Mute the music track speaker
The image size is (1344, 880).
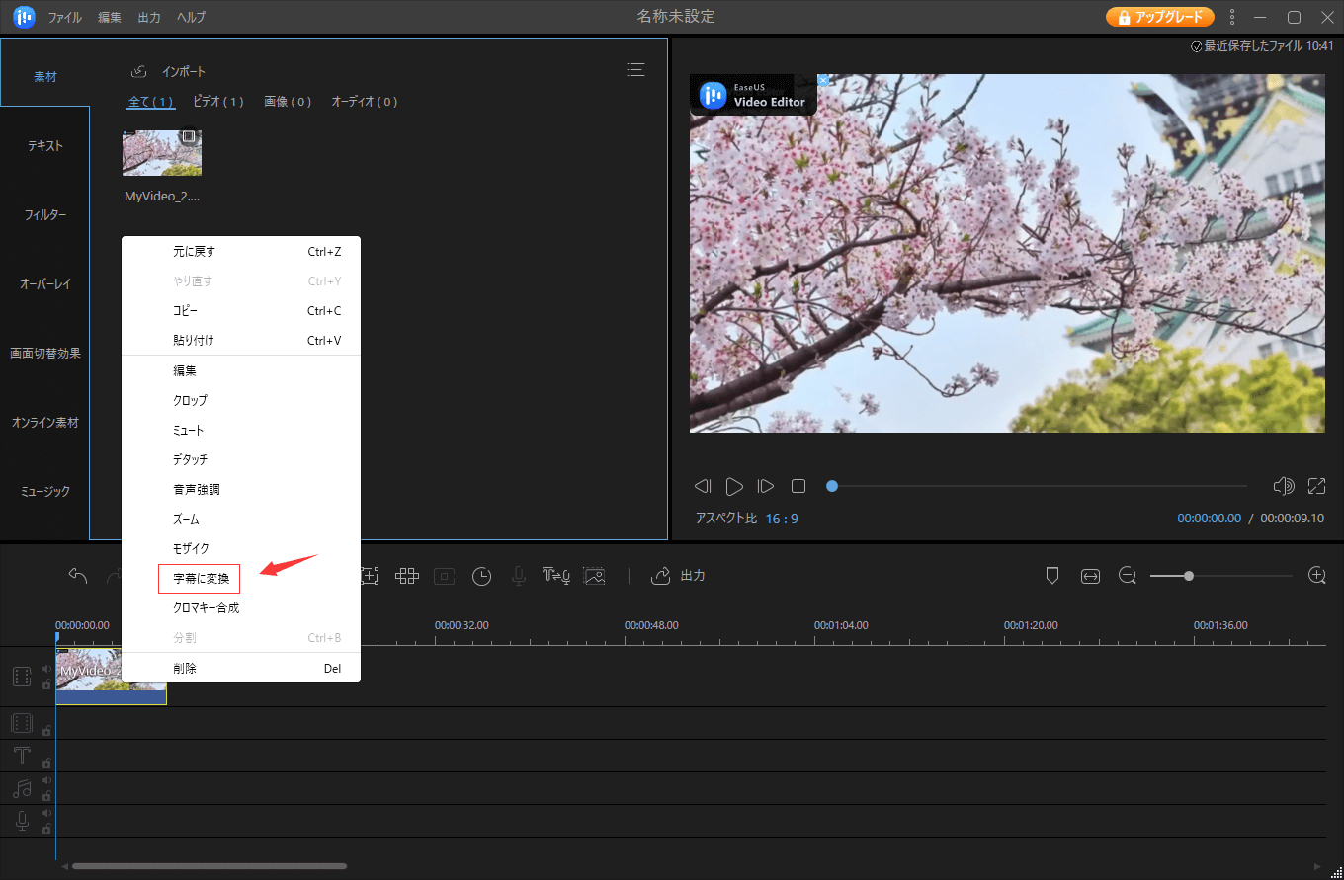[45, 781]
